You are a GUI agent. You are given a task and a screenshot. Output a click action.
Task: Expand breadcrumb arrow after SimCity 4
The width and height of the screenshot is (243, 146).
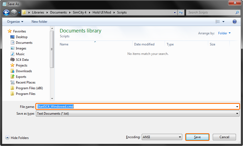coord(89,12)
